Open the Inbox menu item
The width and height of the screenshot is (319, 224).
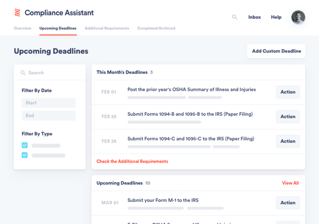coord(254,17)
